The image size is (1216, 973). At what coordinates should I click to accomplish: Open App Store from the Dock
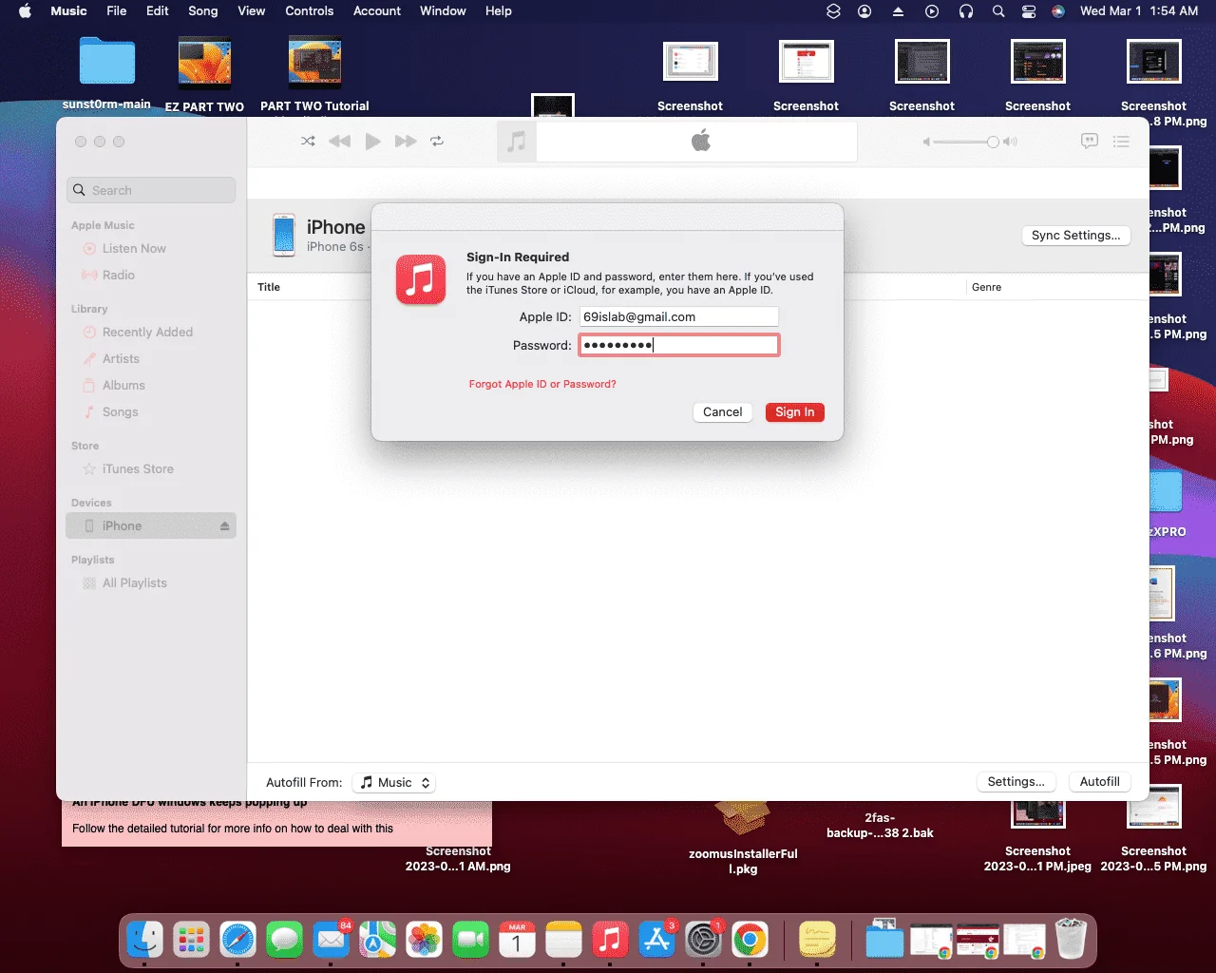click(x=656, y=941)
